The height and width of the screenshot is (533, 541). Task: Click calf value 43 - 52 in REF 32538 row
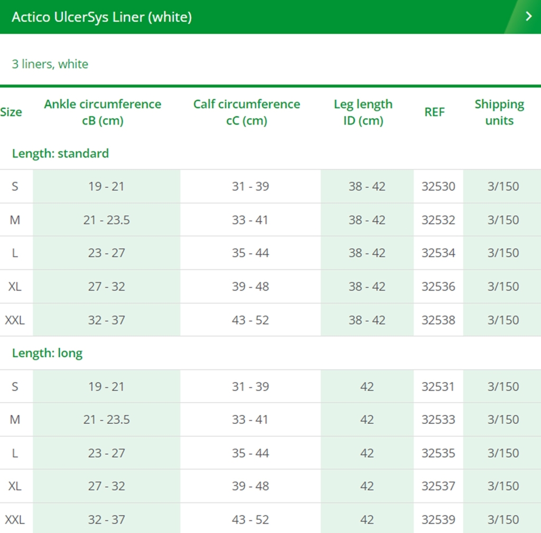[250, 320]
